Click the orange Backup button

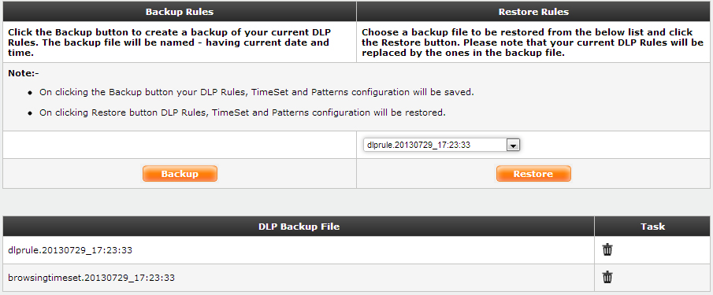click(x=180, y=174)
